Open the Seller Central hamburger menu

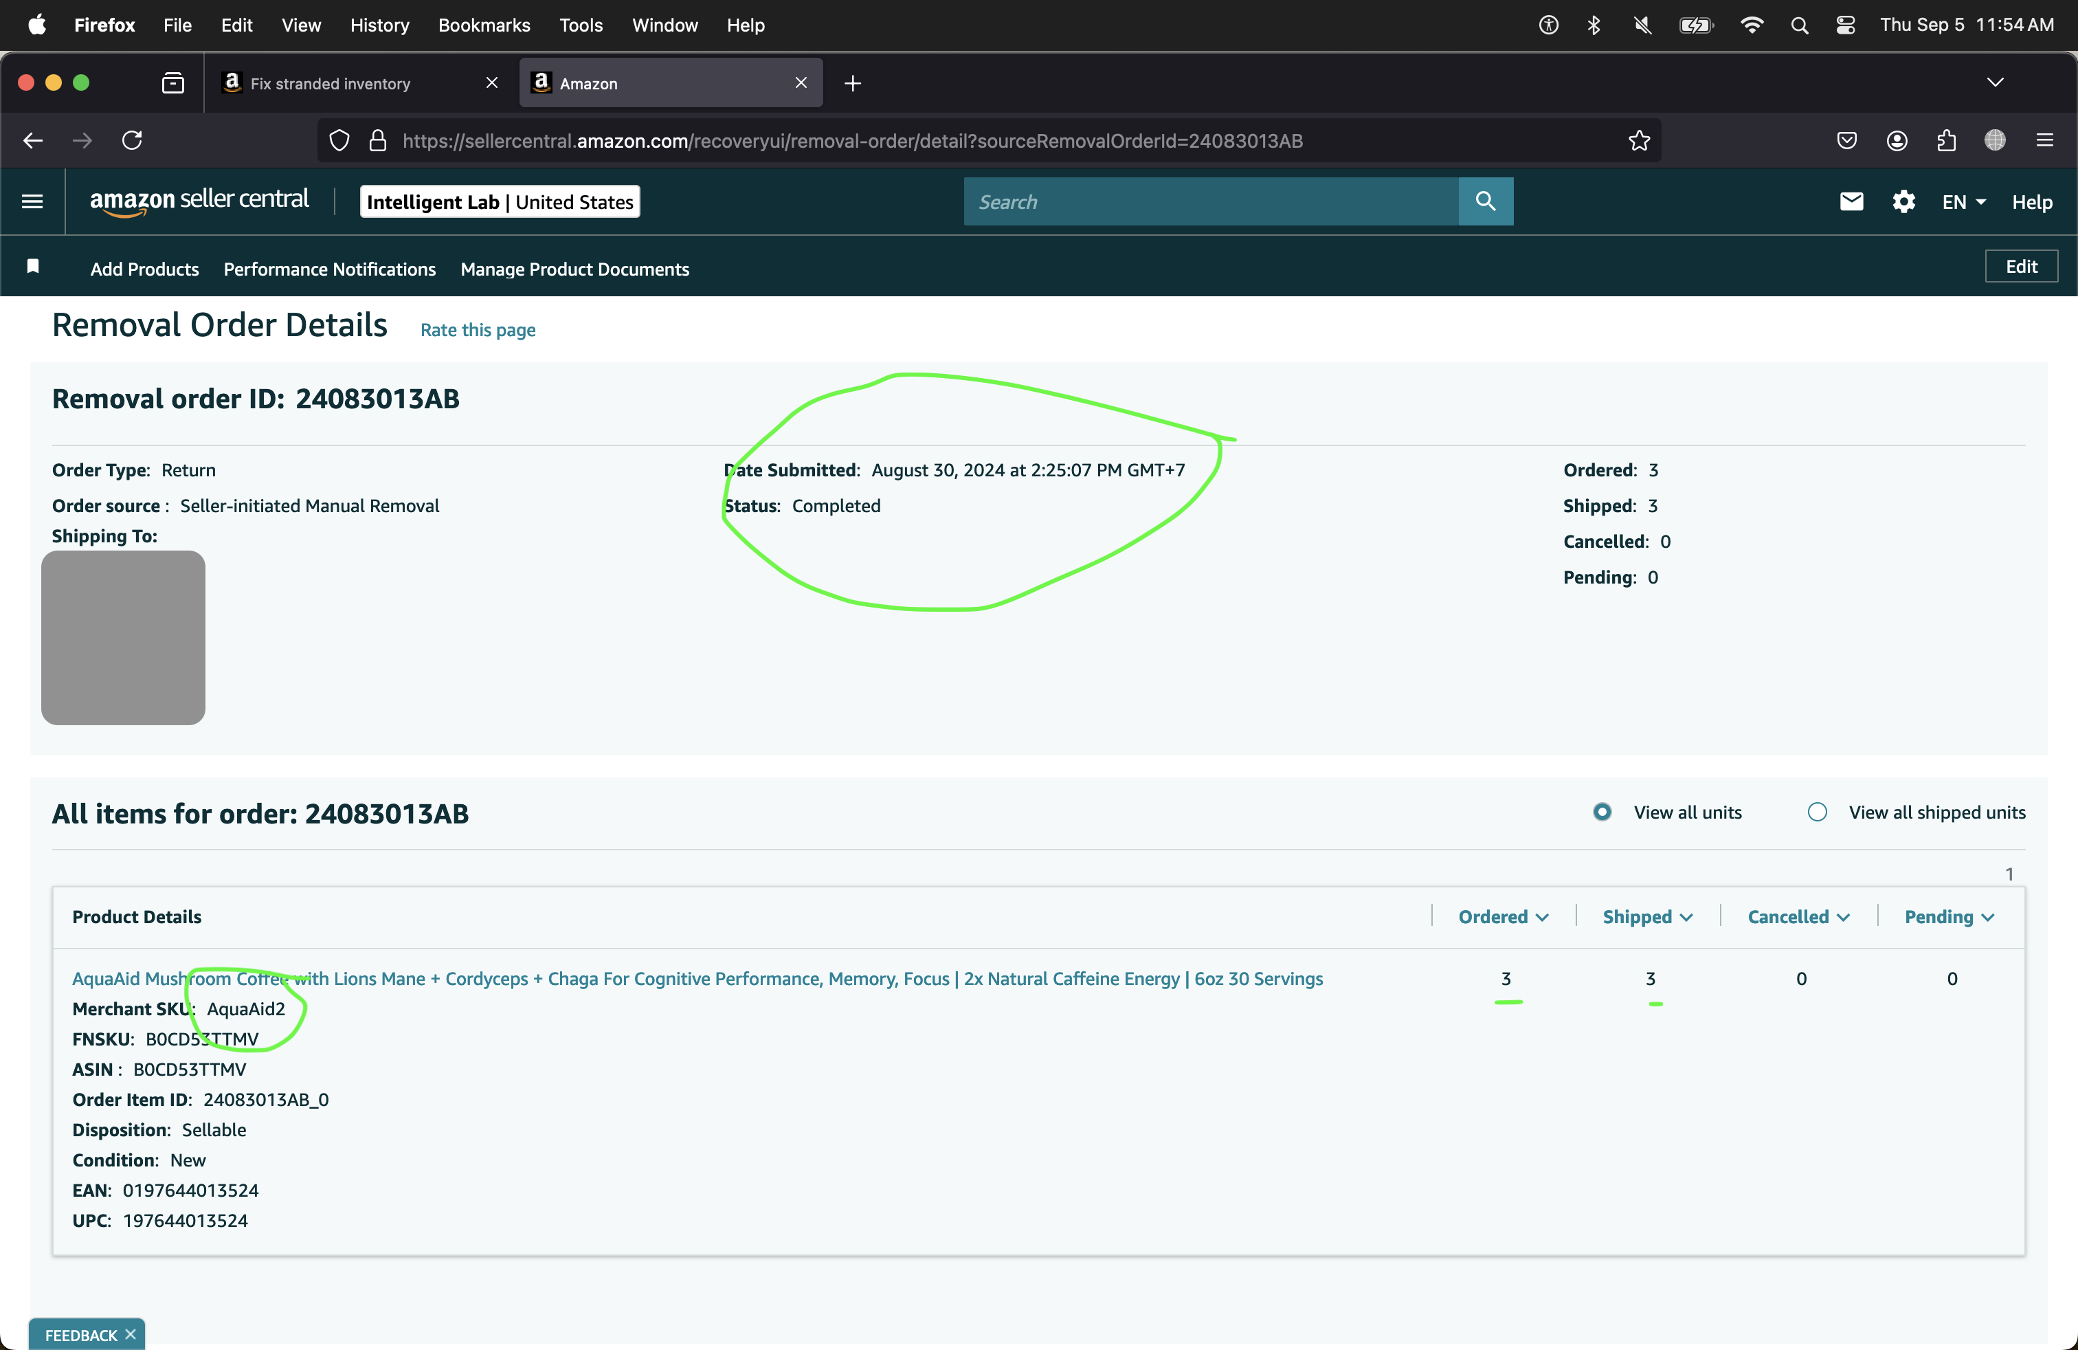pos(32,201)
